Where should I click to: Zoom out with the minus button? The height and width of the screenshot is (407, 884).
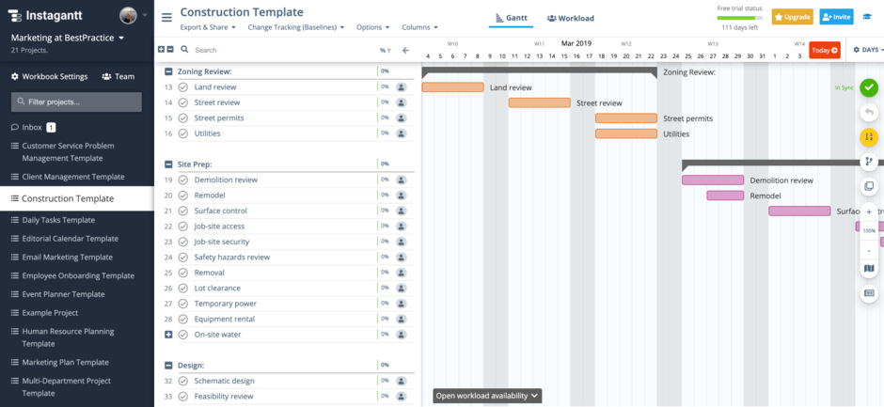[869, 250]
